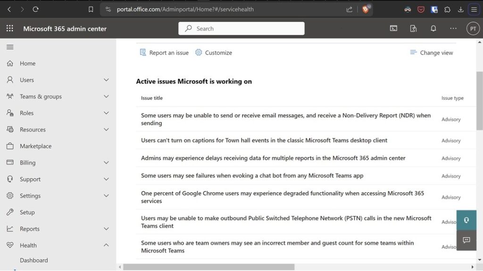This screenshot has width=483, height=271.
Task: Open the Customize gear icon
Action: point(200,52)
